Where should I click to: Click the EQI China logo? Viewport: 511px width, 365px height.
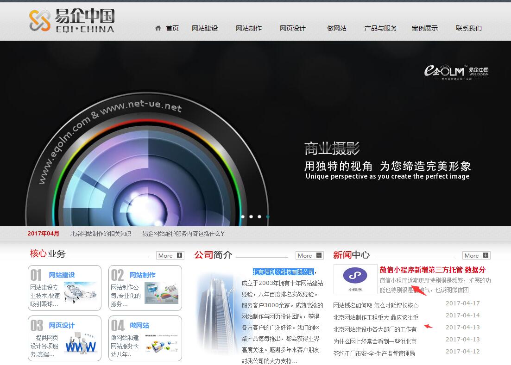(71, 21)
